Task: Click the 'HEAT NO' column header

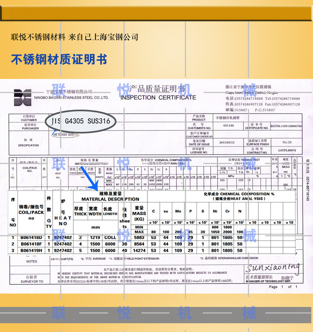Action: pyautogui.click(x=63, y=220)
